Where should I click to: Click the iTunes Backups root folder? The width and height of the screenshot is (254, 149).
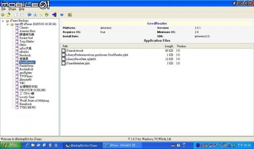pos(19,21)
